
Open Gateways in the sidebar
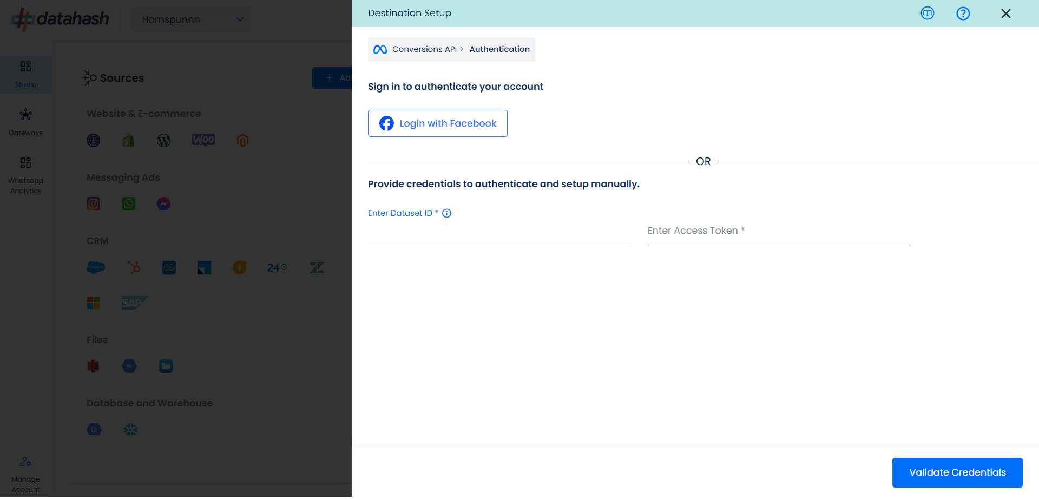pos(25,122)
